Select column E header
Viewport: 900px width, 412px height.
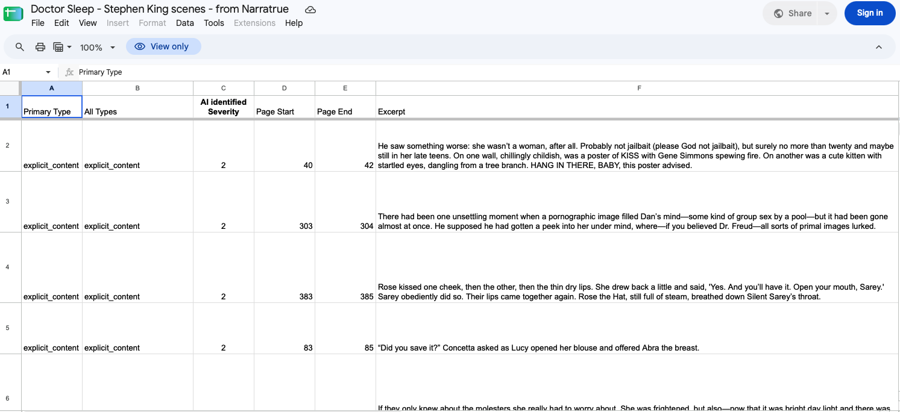pos(345,88)
